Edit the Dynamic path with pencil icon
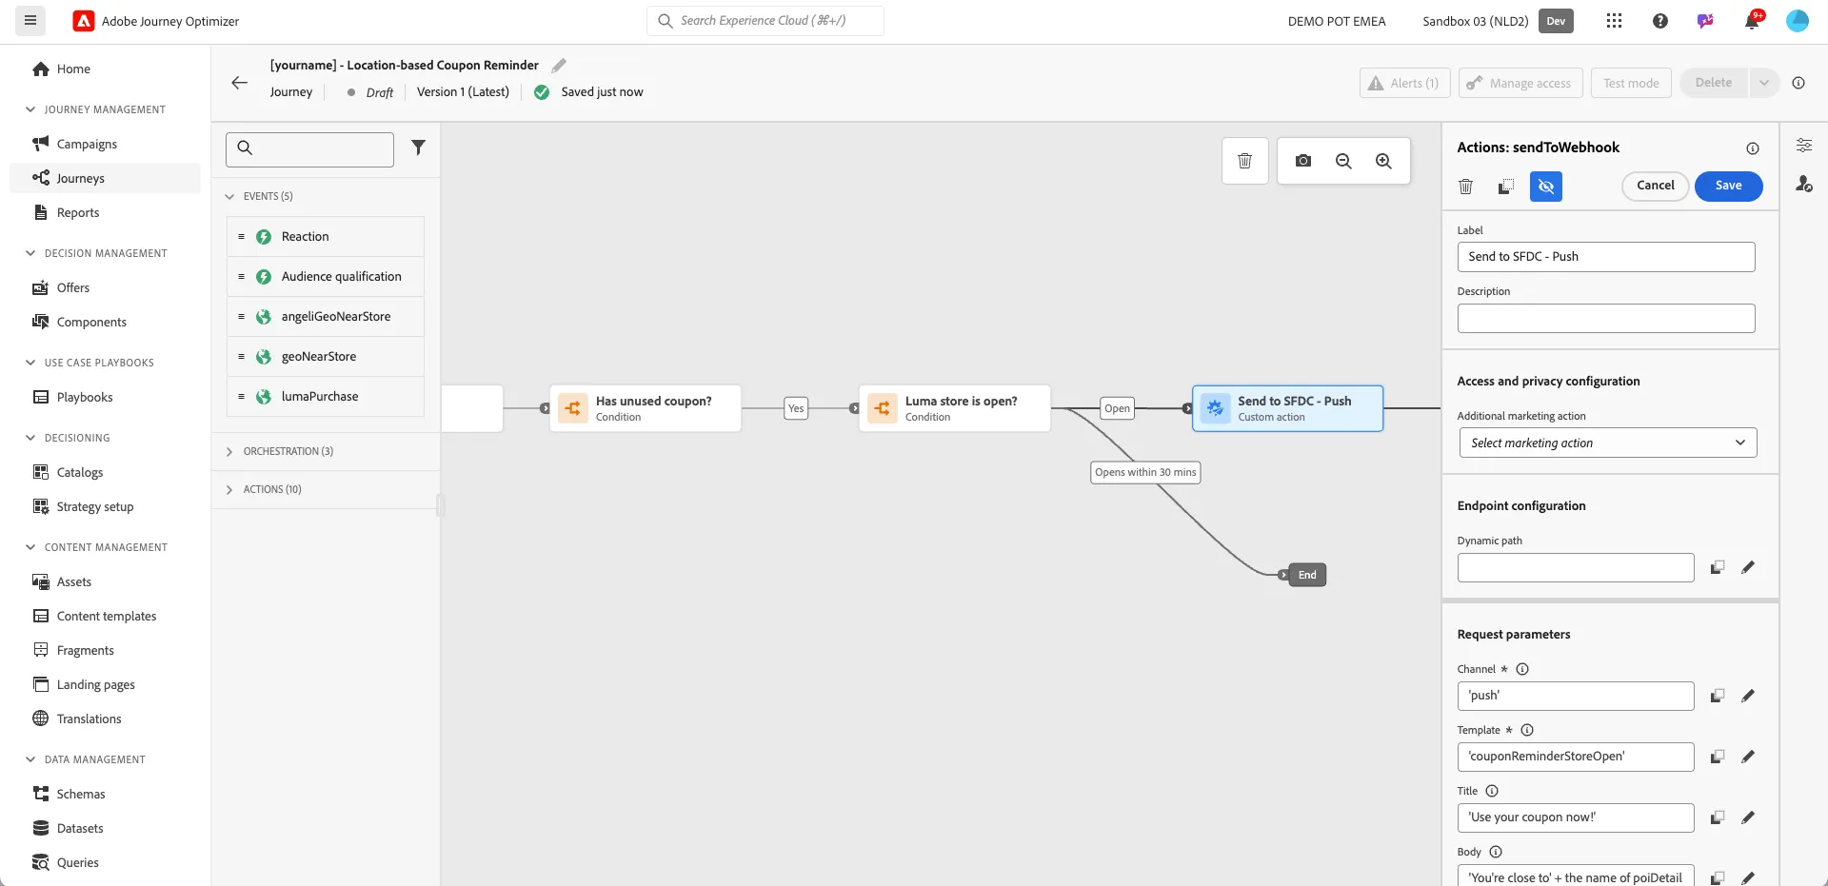The height and width of the screenshot is (886, 1828). (x=1748, y=567)
